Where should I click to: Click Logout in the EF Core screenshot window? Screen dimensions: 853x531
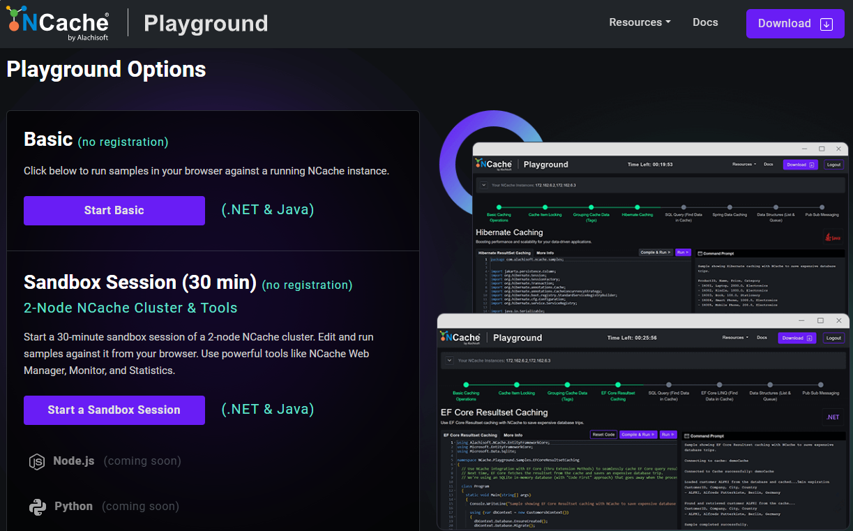tap(833, 338)
